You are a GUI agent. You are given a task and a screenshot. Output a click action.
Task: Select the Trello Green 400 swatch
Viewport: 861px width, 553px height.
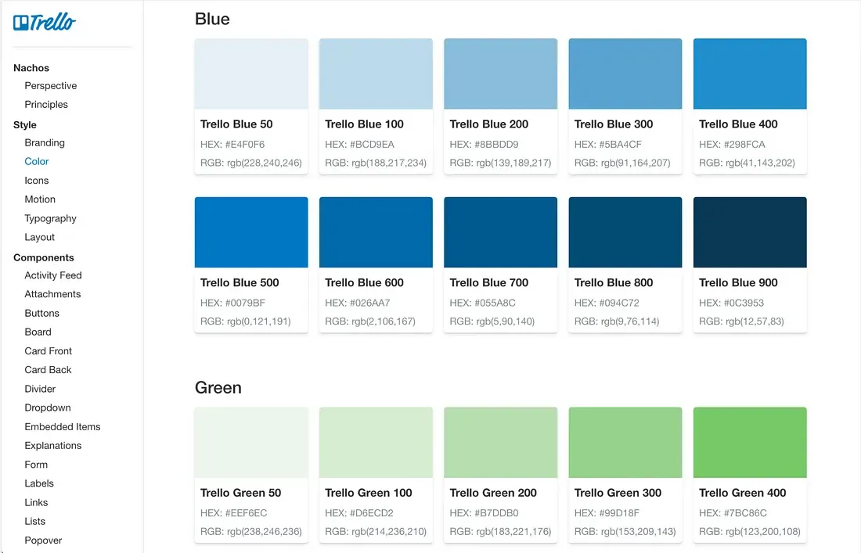[749, 442]
